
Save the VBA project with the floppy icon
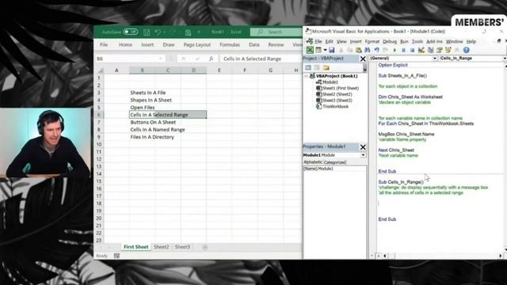tap(331, 50)
